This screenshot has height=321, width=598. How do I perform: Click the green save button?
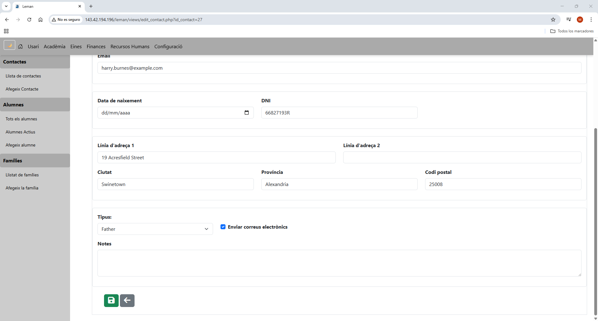111,300
